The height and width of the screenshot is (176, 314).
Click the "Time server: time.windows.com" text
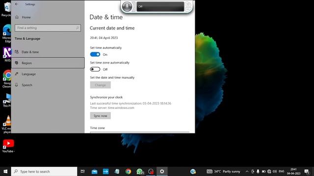coord(112,108)
